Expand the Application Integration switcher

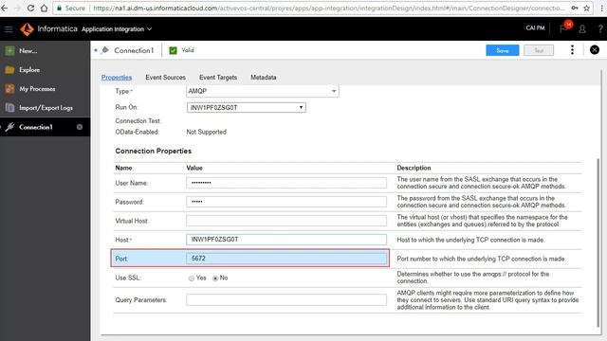tap(117, 29)
